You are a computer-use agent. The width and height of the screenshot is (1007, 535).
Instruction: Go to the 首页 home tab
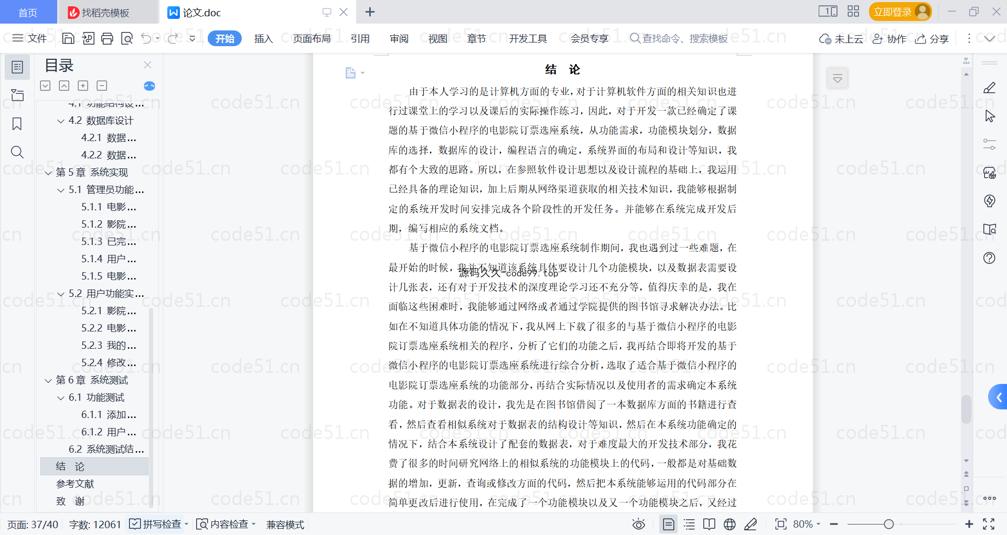(28, 12)
